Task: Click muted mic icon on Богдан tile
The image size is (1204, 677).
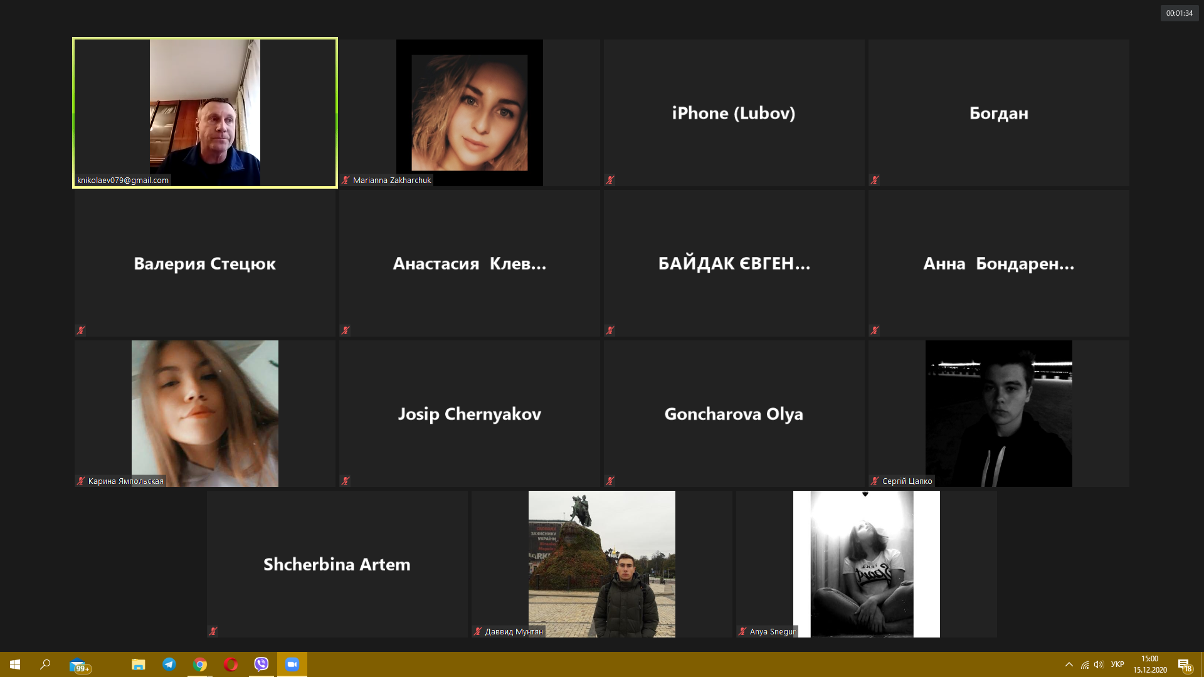Action: pyautogui.click(x=875, y=180)
